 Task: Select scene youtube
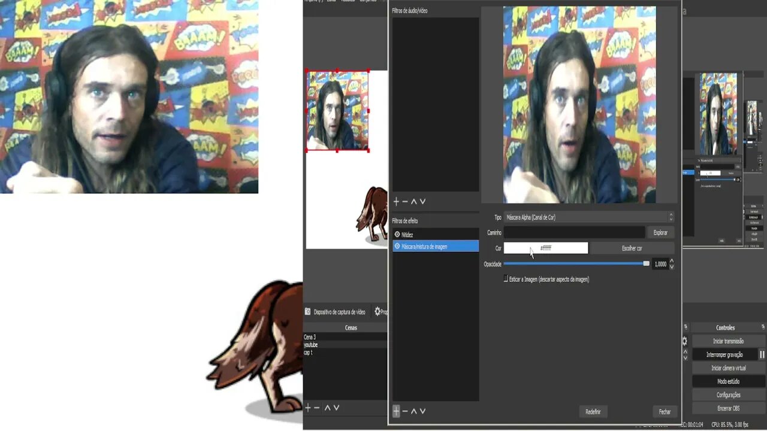(345, 345)
